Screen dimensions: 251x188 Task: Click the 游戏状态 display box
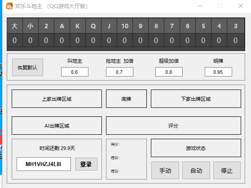coord(196,148)
